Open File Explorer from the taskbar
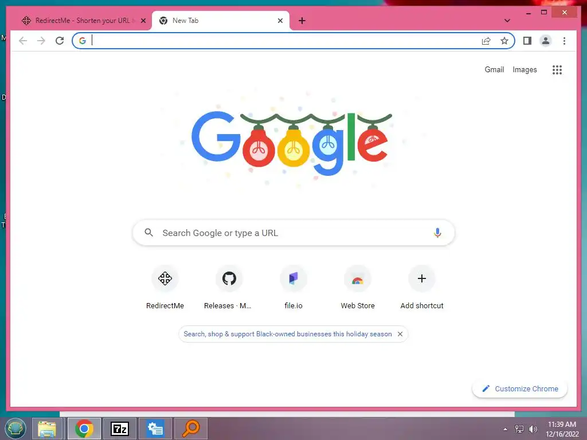587x440 pixels. click(47, 429)
